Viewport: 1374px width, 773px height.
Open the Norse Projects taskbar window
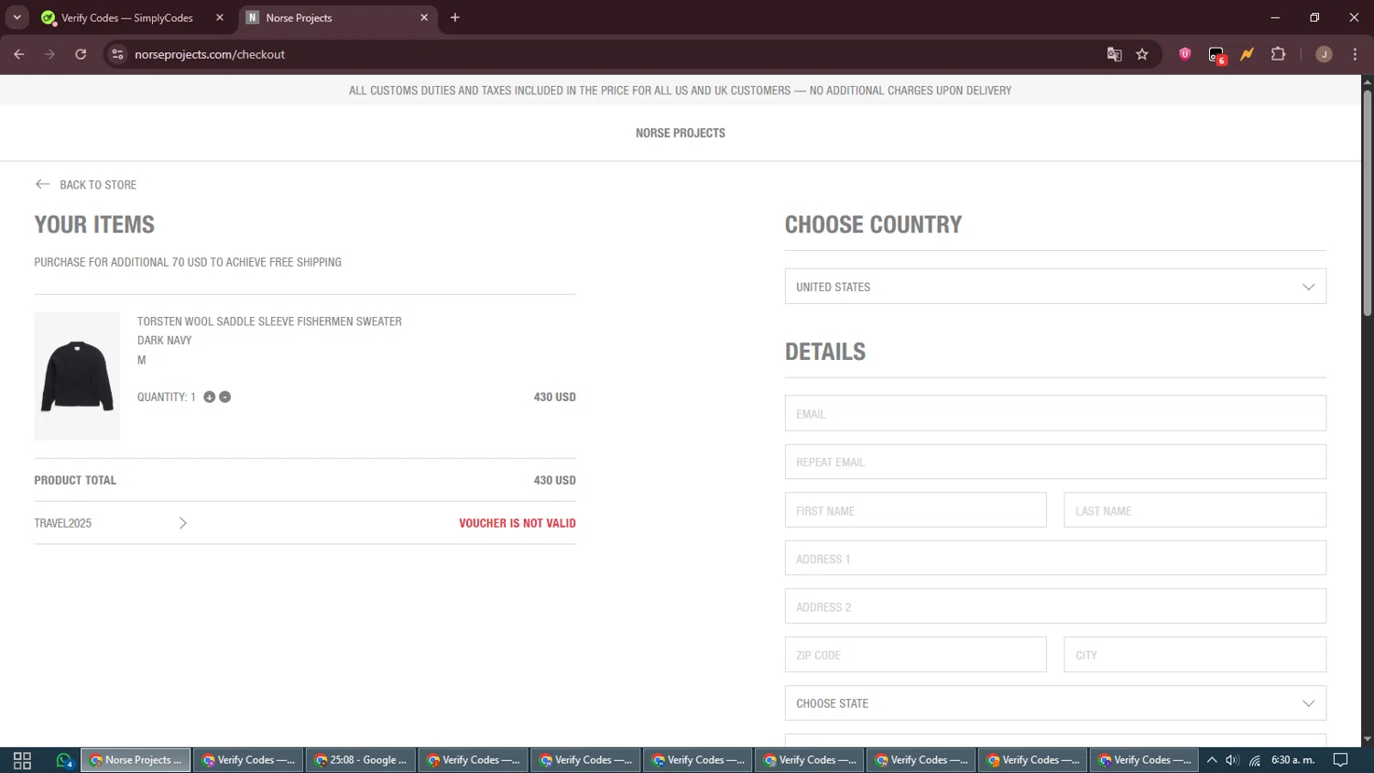pos(136,760)
